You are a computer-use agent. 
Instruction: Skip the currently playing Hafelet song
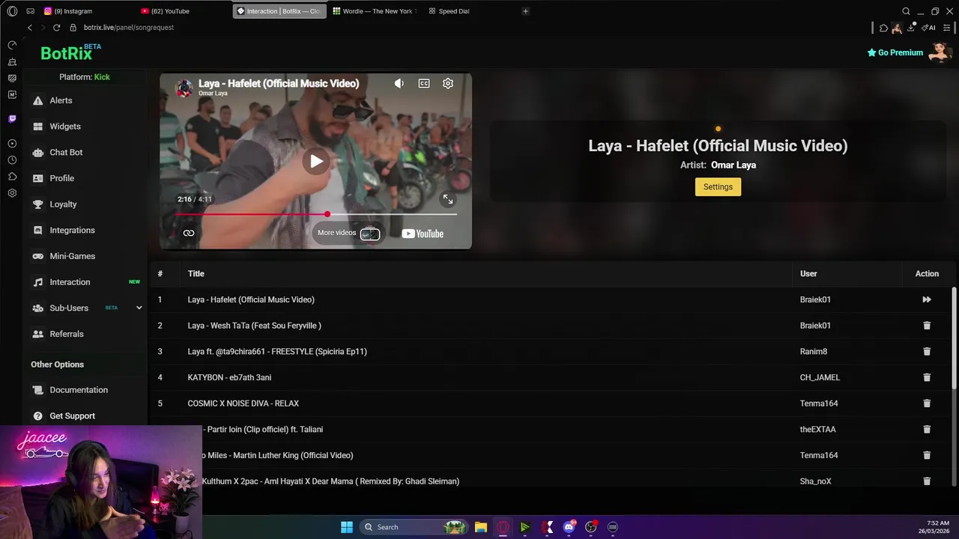927,299
